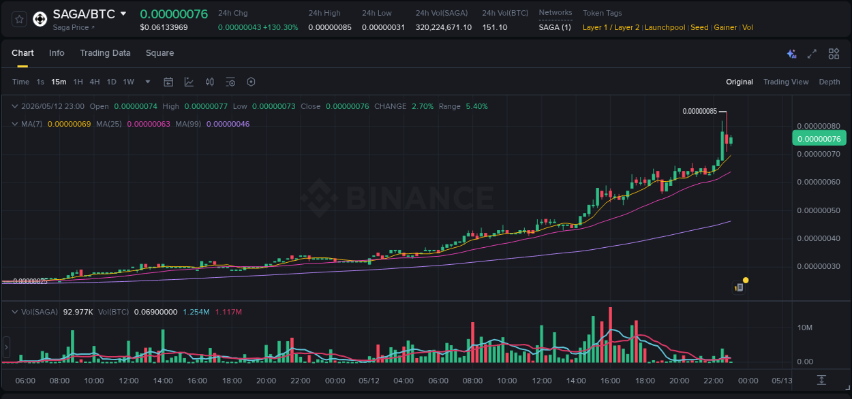Click the 10M volume axis label

tap(805, 328)
